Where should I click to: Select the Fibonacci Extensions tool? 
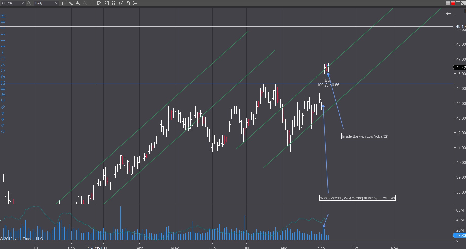[3, 94]
